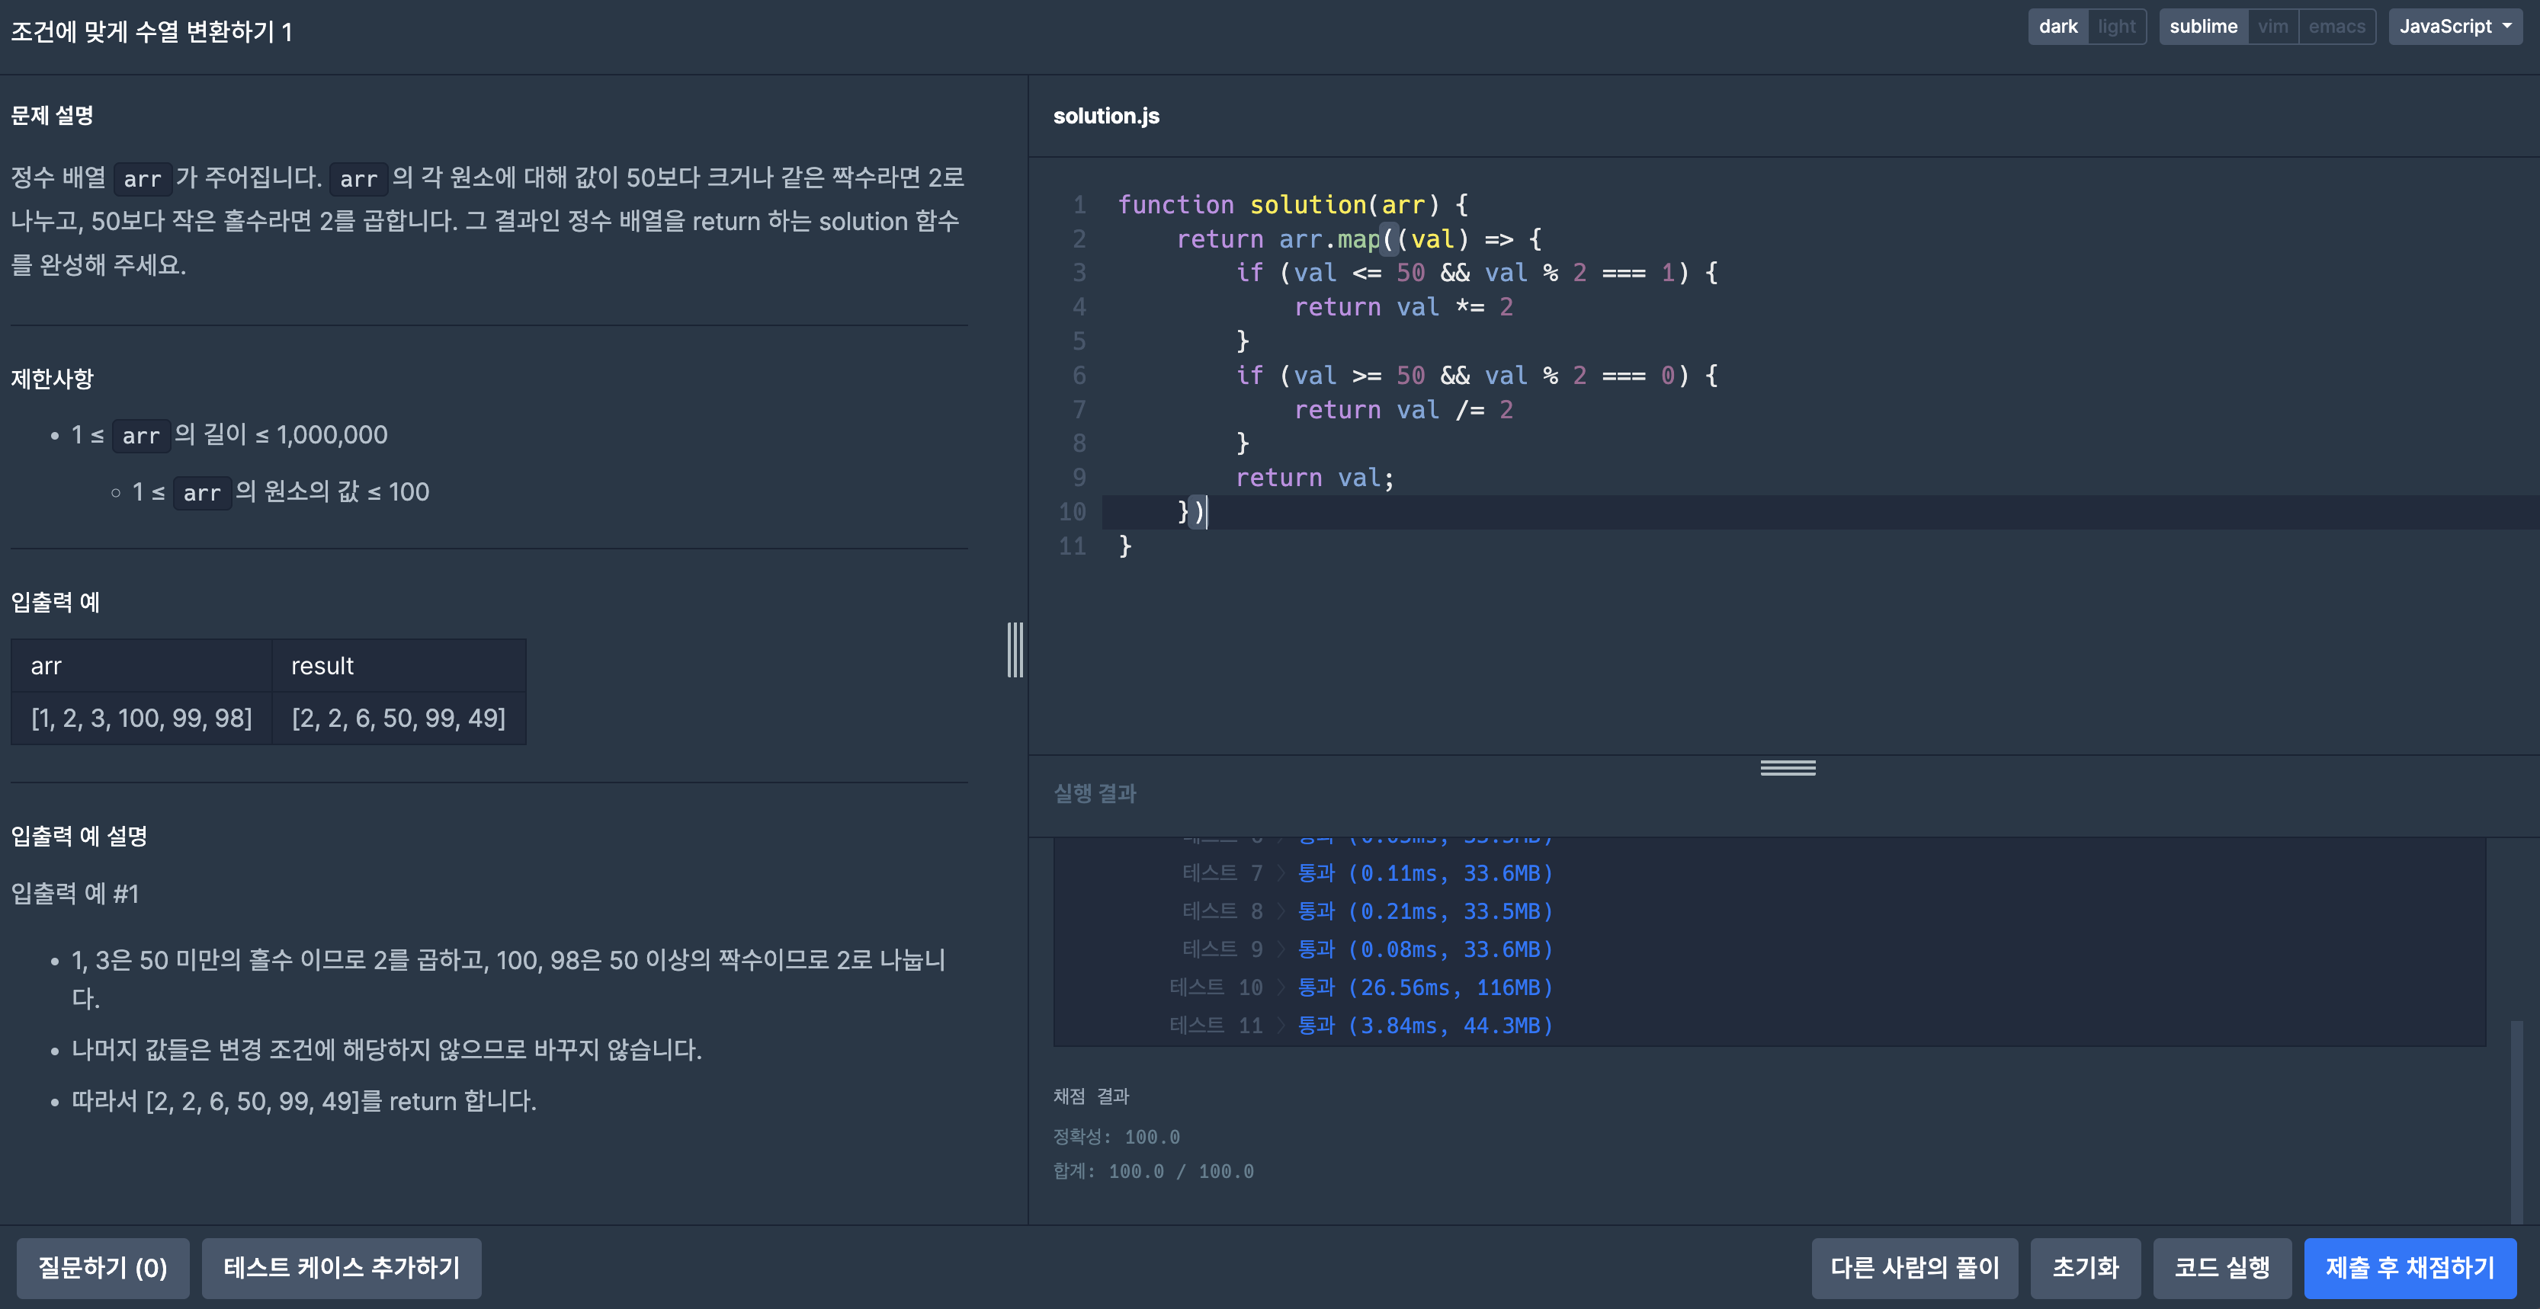
Task: Switch editor theme to dark
Action: (x=2057, y=27)
